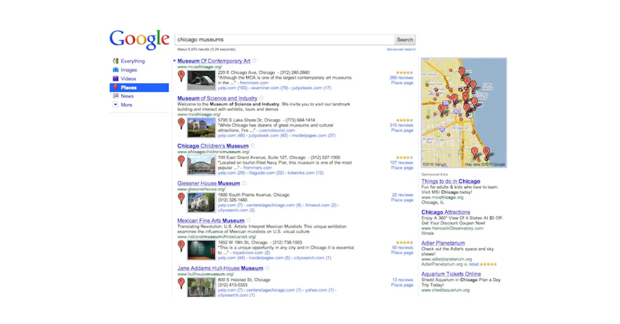Click the Google logo
The width and height of the screenshot is (620, 324).
(139, 40)
